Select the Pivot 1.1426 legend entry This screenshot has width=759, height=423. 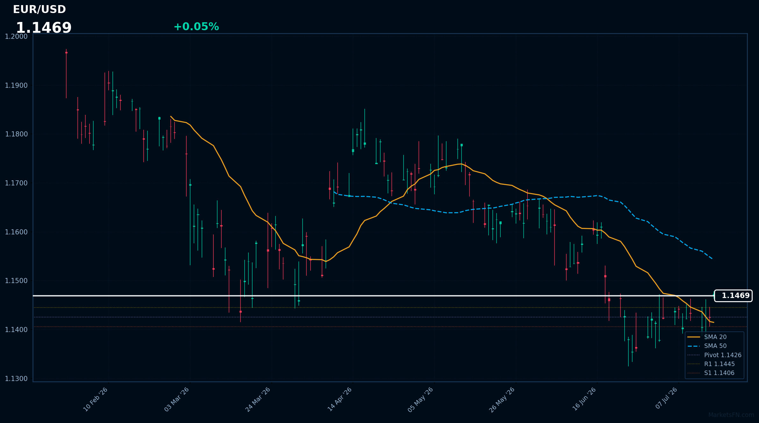coord(715,355)
